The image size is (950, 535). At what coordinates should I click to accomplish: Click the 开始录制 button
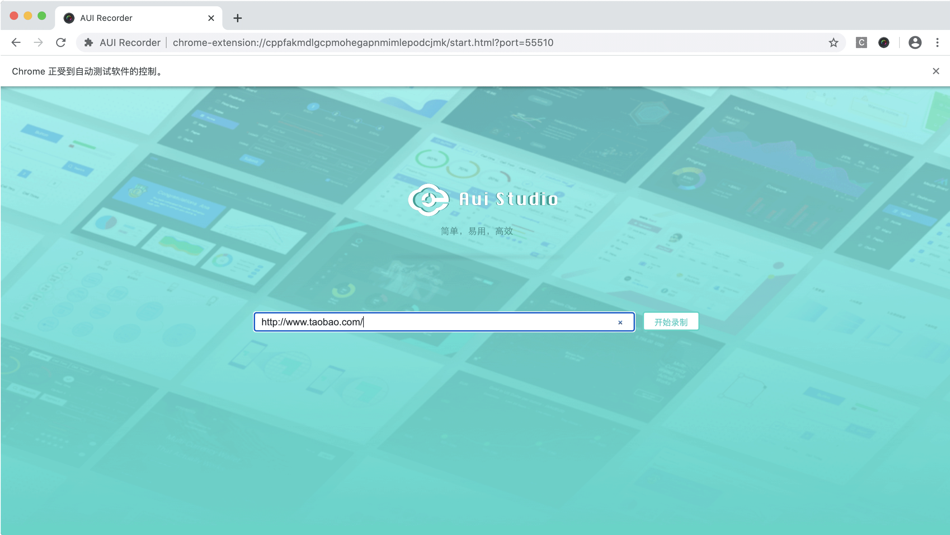point(671,322)
